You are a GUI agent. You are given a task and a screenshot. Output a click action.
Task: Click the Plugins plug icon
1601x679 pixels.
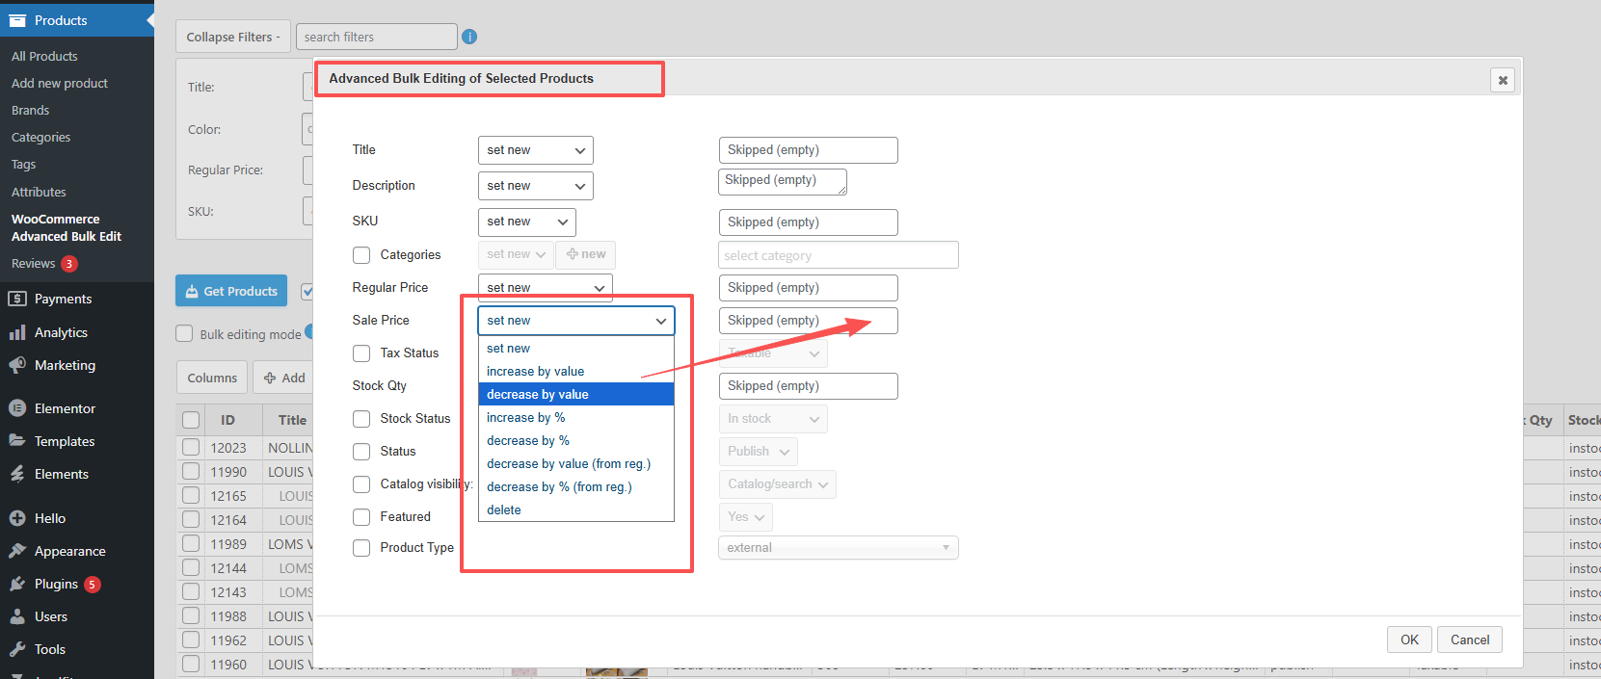click(17, 584)
